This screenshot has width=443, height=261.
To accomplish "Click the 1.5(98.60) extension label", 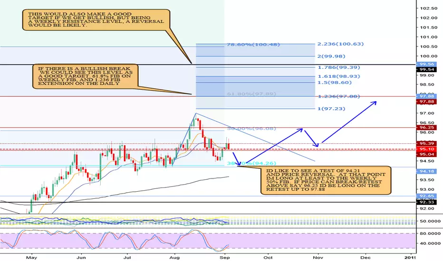I will pos(335,83).
